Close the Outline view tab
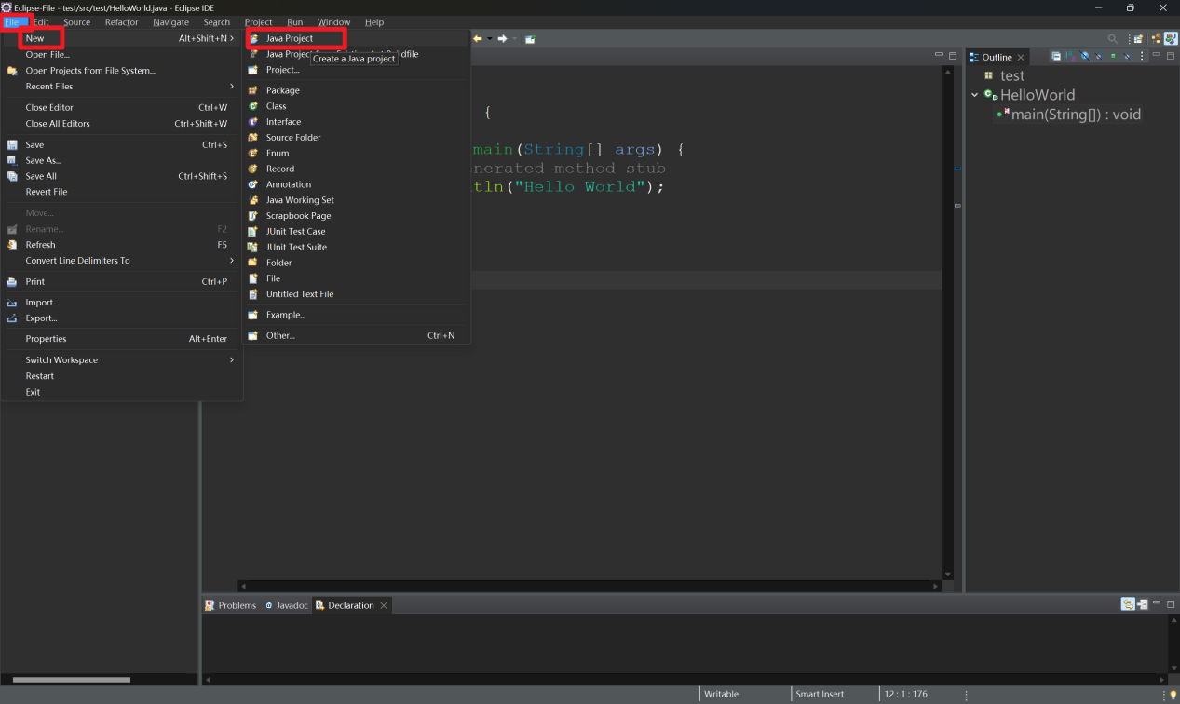This screenshot has height=704, width=1180. pos(1021,57)
